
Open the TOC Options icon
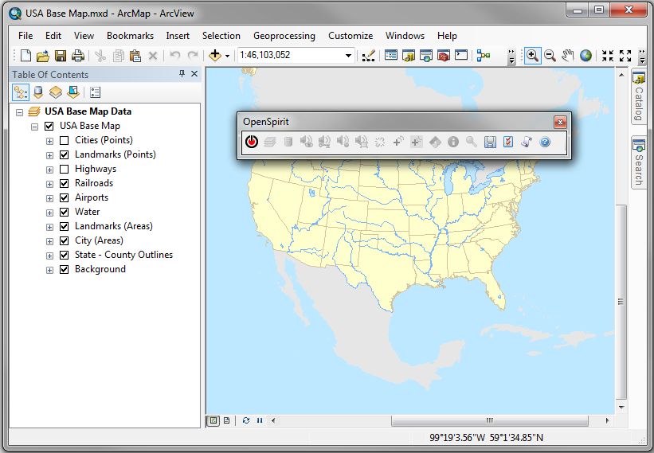(95, 92)
